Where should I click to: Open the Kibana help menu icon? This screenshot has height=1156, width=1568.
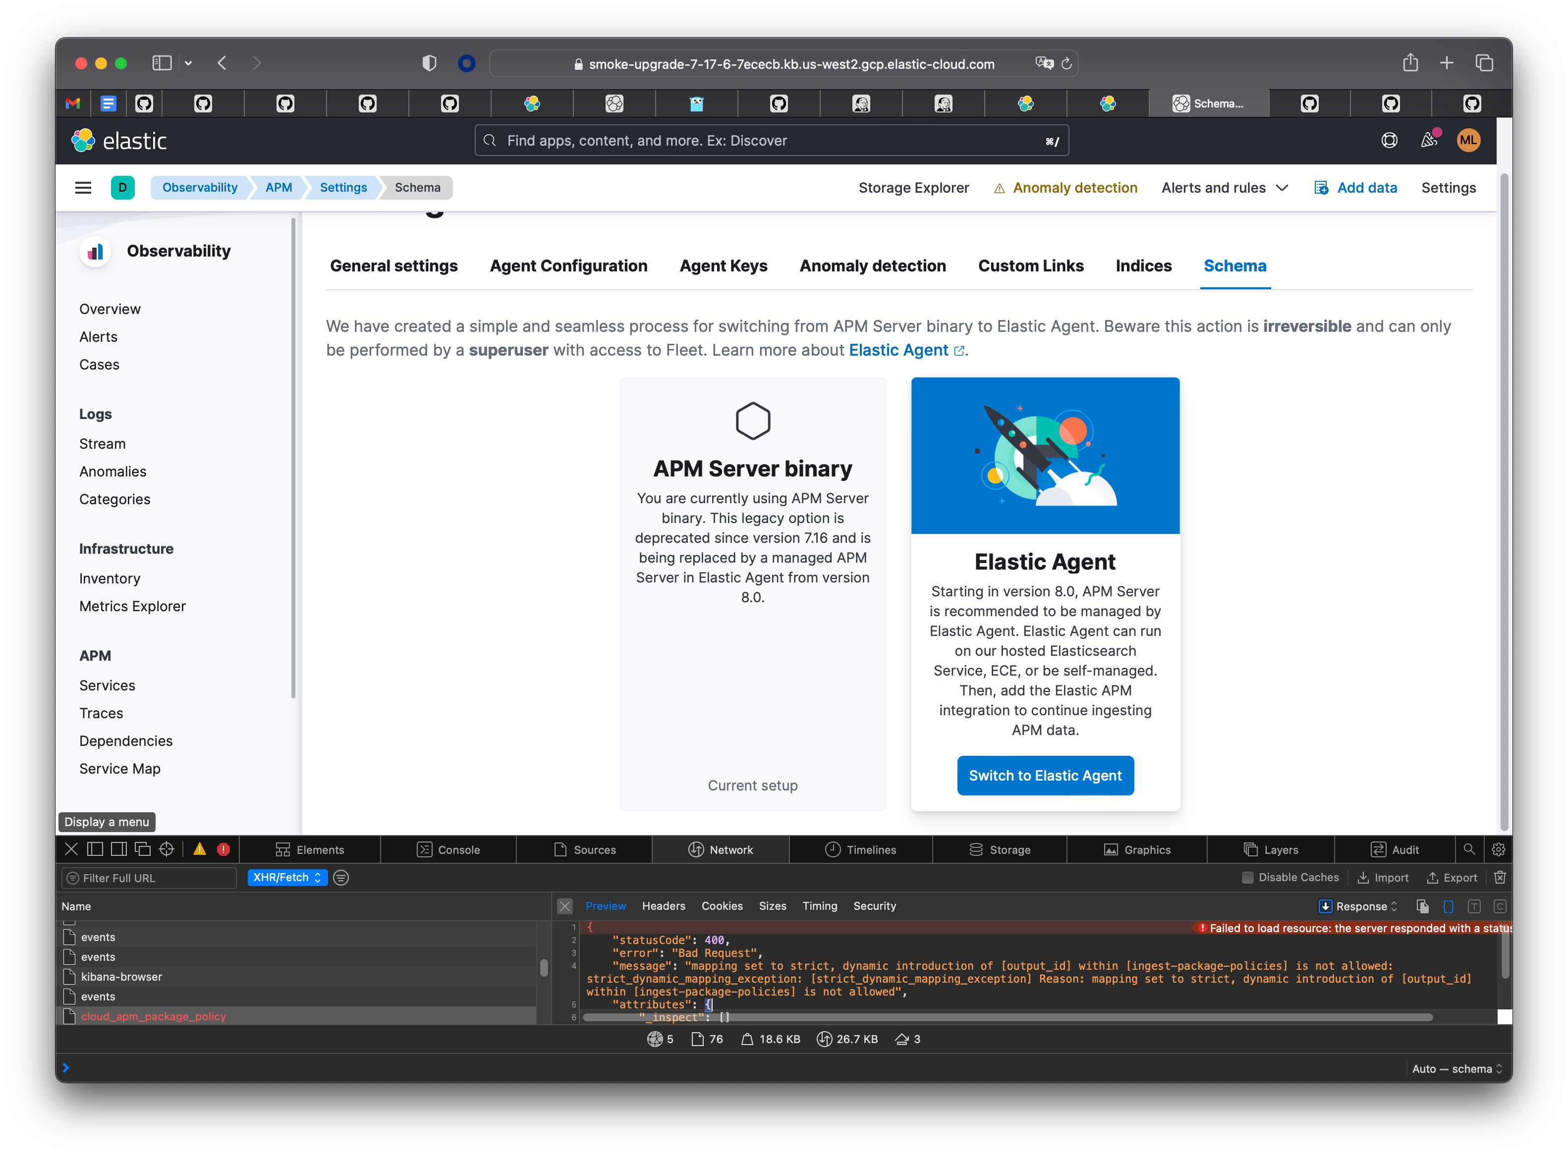point(1389,141)
